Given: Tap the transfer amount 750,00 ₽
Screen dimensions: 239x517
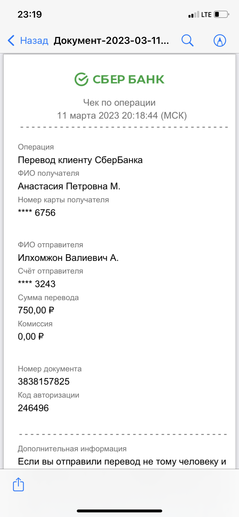Looking at the screenshot, I should pyautogui.click(x=36, y=310).
